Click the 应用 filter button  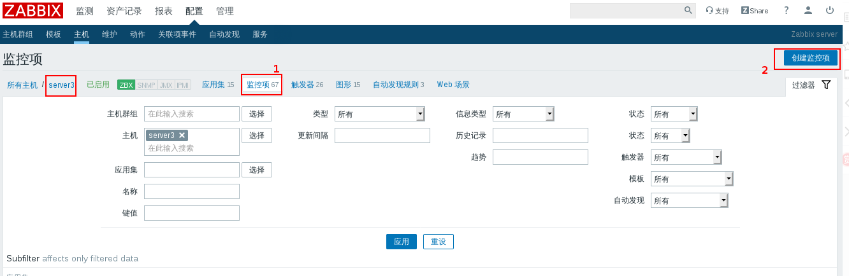(x=402, y=242)
